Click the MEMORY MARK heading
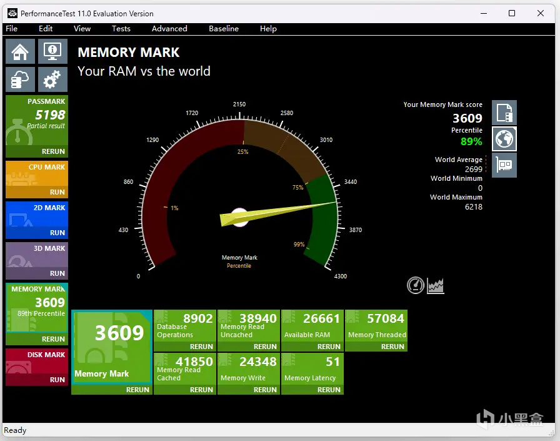 coord(129,53)
